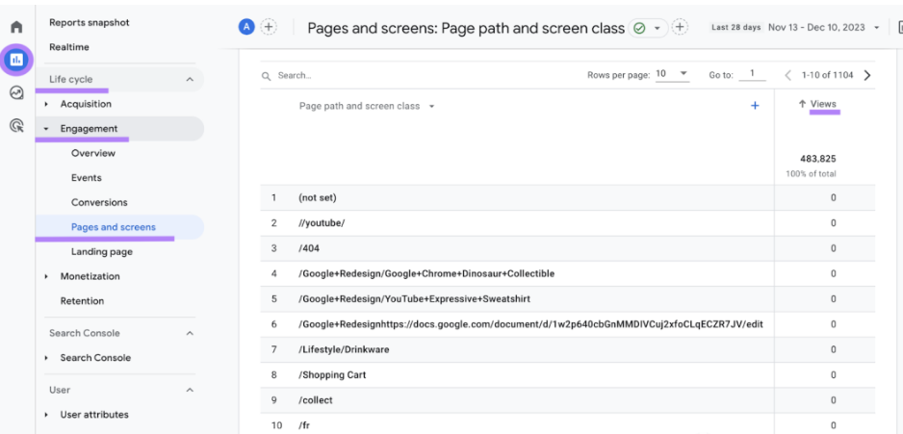Open the date range picker dropdown

(795, 28)
